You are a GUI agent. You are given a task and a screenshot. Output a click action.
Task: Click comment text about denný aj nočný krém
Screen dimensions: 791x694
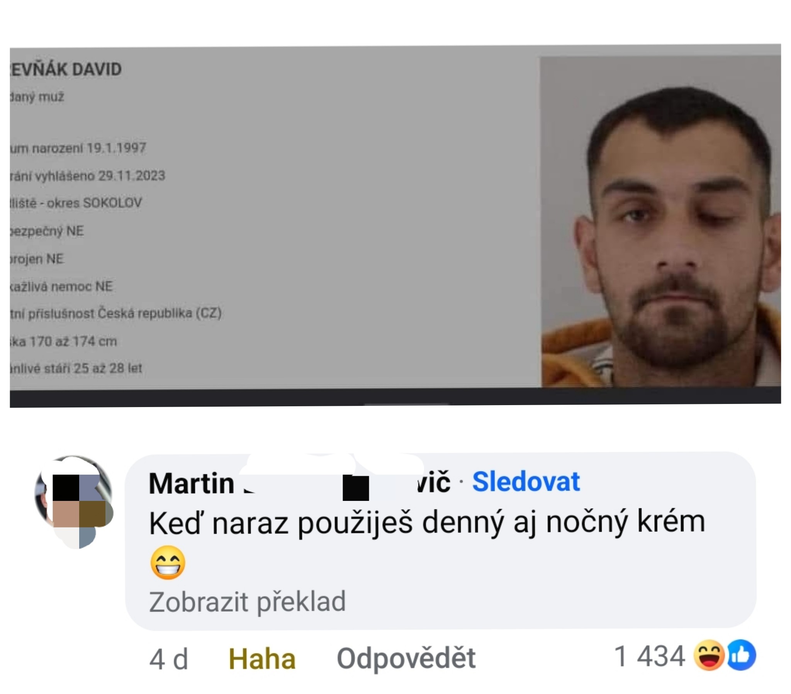pyautogui.click(x=427, y=523)
